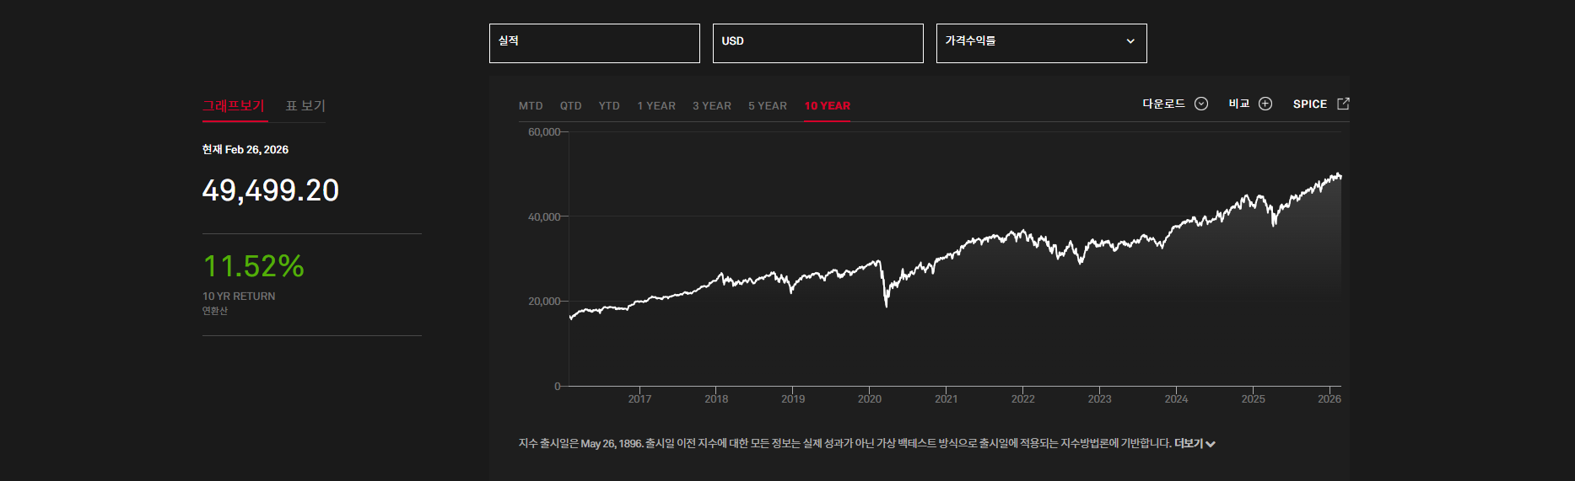The image size is (1575, 481).
Task: Select 3 YEAR time range
Action: tap(712, 106)
